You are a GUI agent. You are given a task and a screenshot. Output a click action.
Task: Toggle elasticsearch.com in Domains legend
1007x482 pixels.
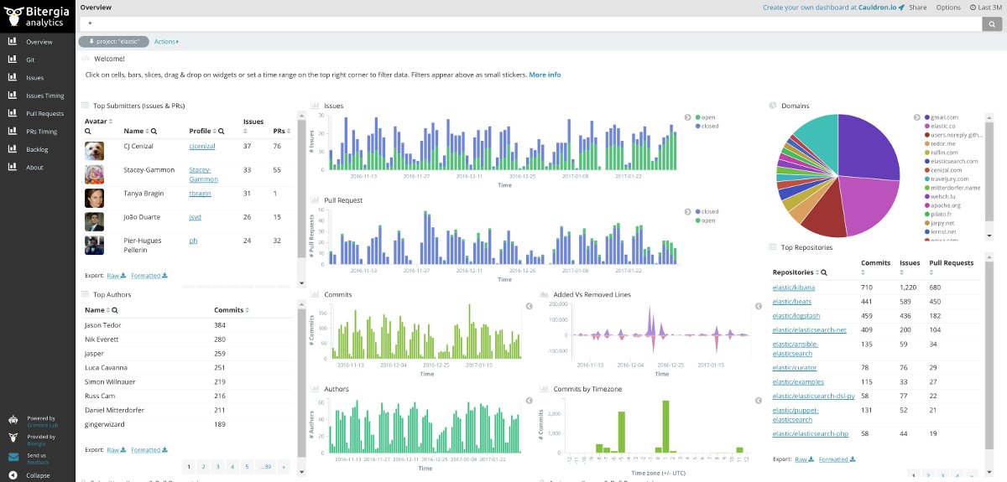(x=951, y=161)
